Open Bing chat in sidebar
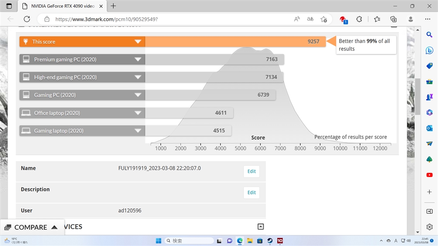 429,50
